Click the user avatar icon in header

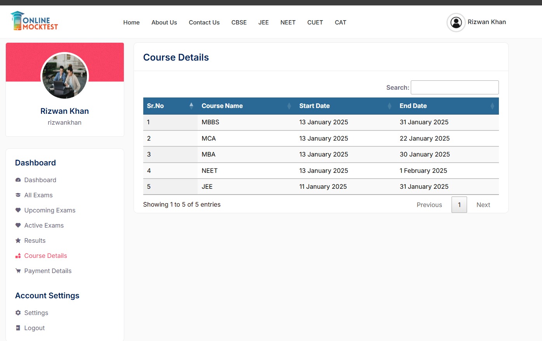click(x=456, y=23)
